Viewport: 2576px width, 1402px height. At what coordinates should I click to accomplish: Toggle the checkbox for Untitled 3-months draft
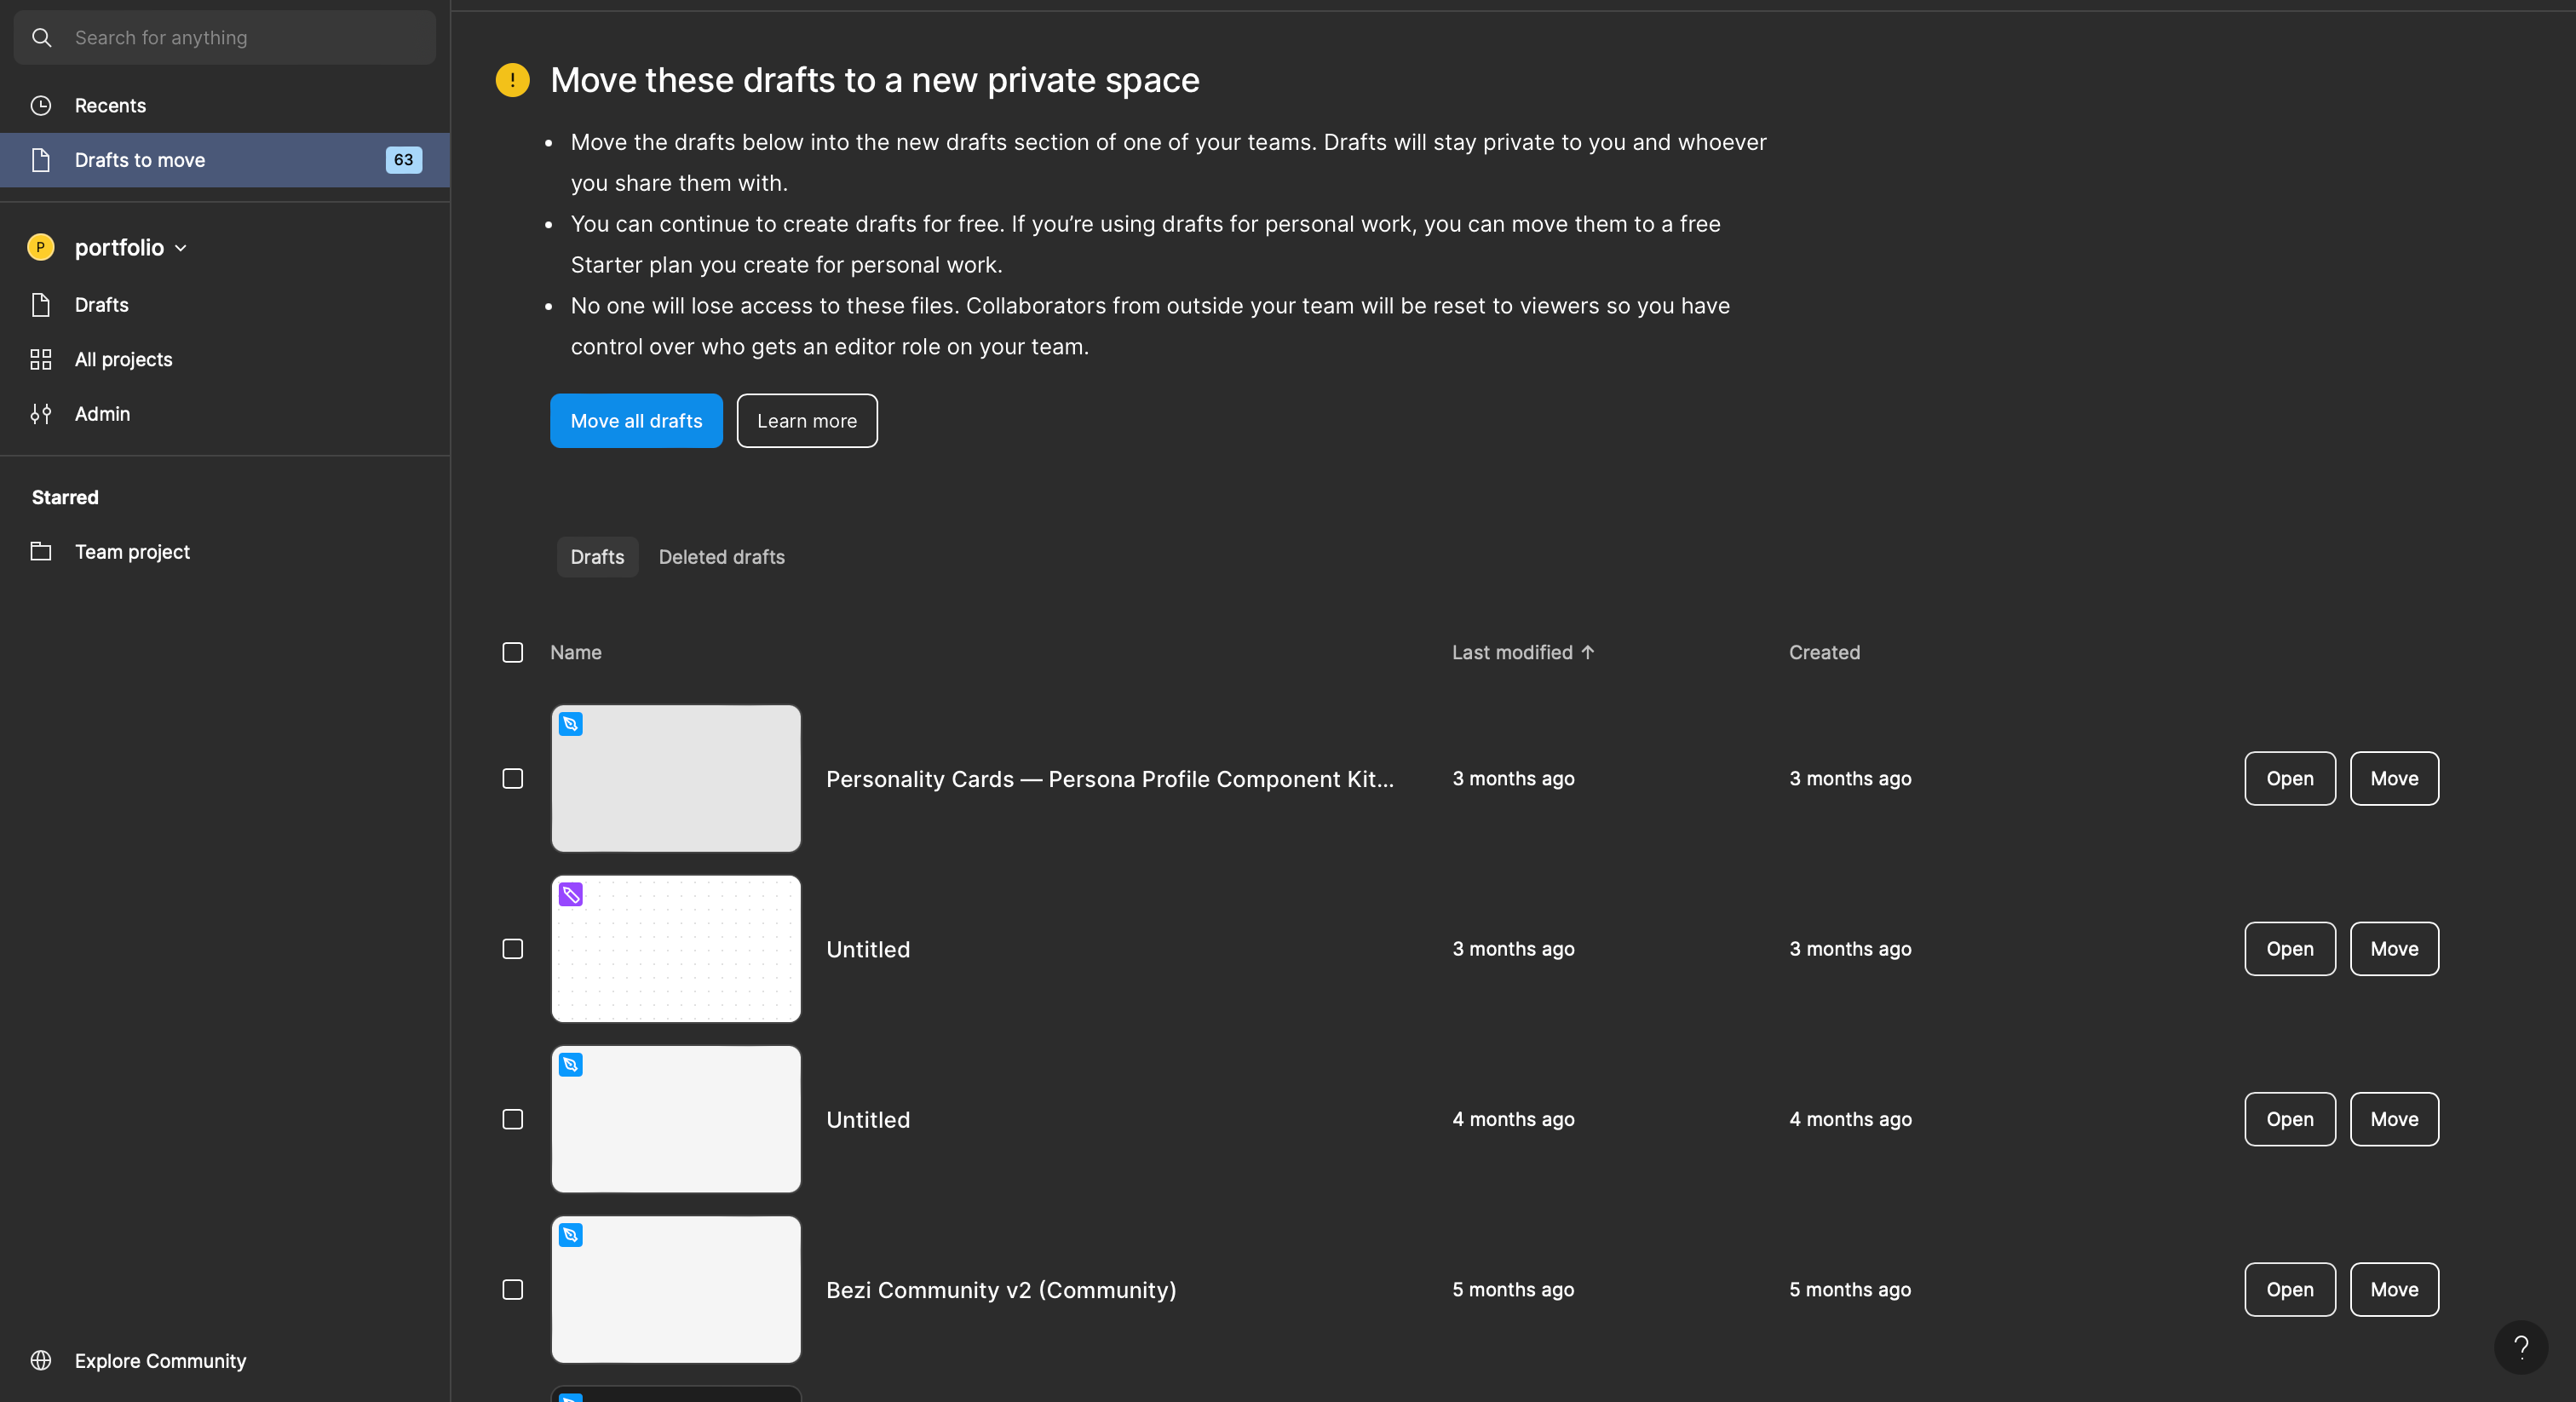click(513, 948)
